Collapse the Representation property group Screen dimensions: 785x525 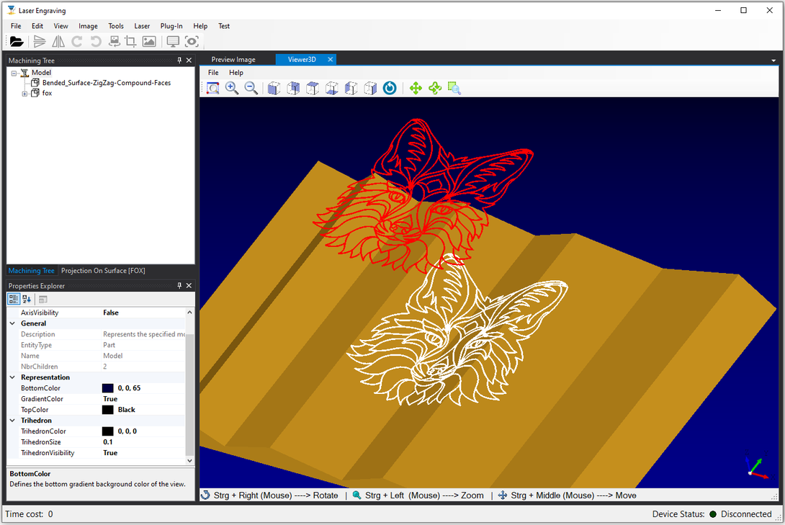point(12,377)
